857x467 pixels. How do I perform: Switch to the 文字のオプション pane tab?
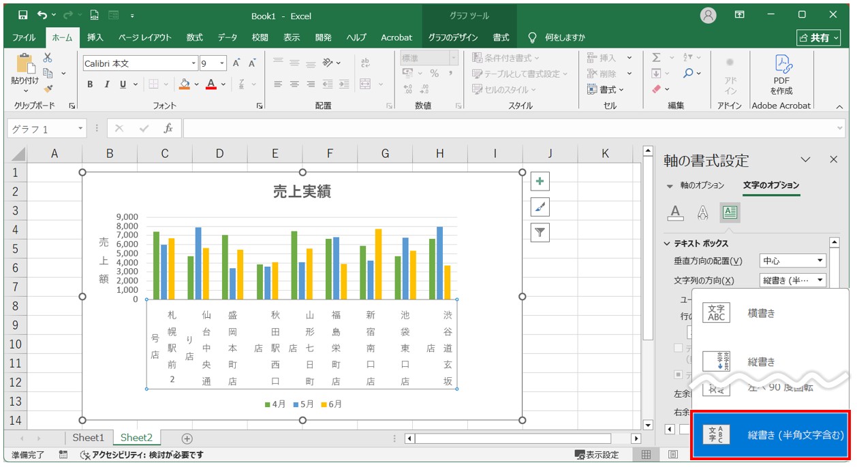coord(771,186)
